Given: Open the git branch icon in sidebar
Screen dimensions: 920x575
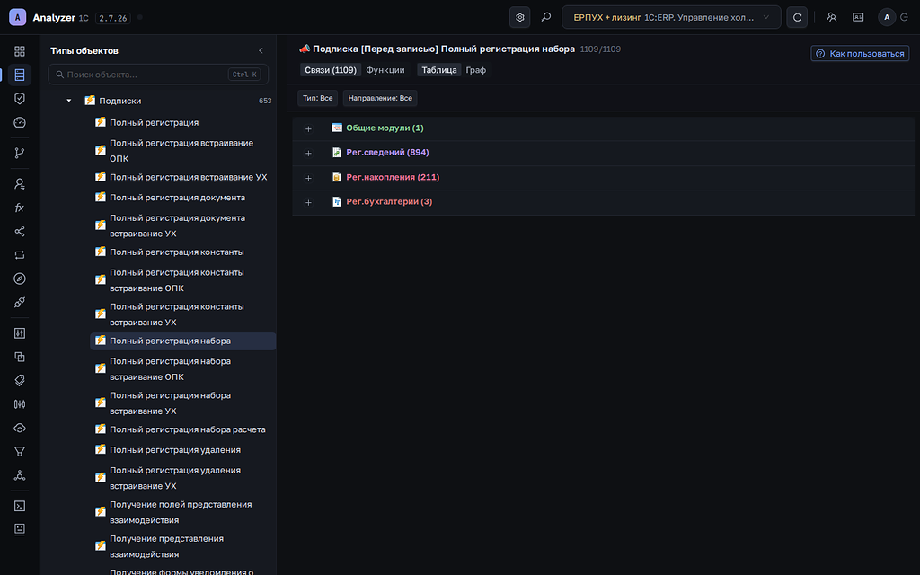Looking at the screenshot, I should click(20, 153).
